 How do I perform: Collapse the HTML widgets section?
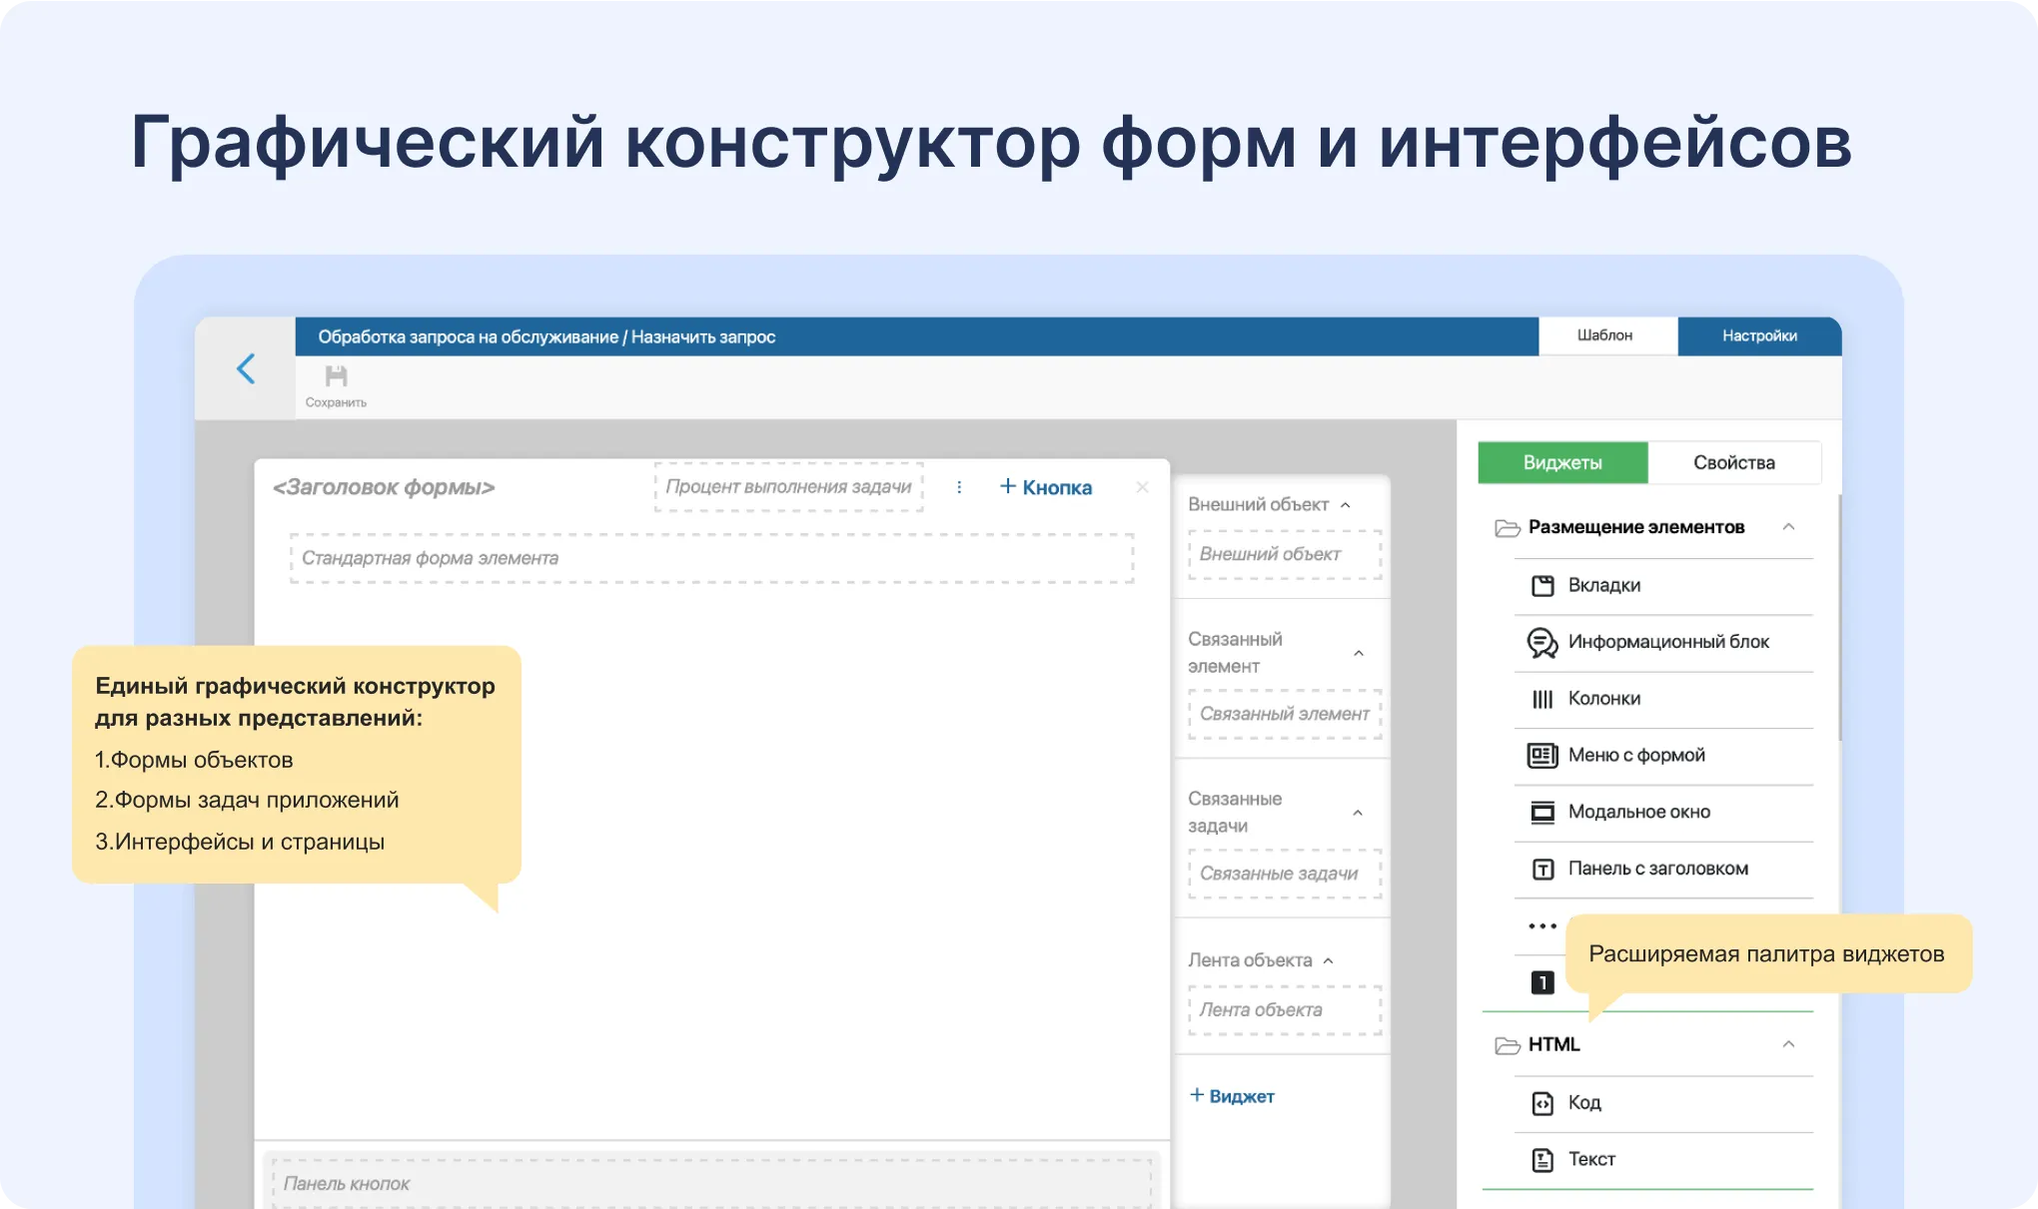(x=1789, y=1044)
